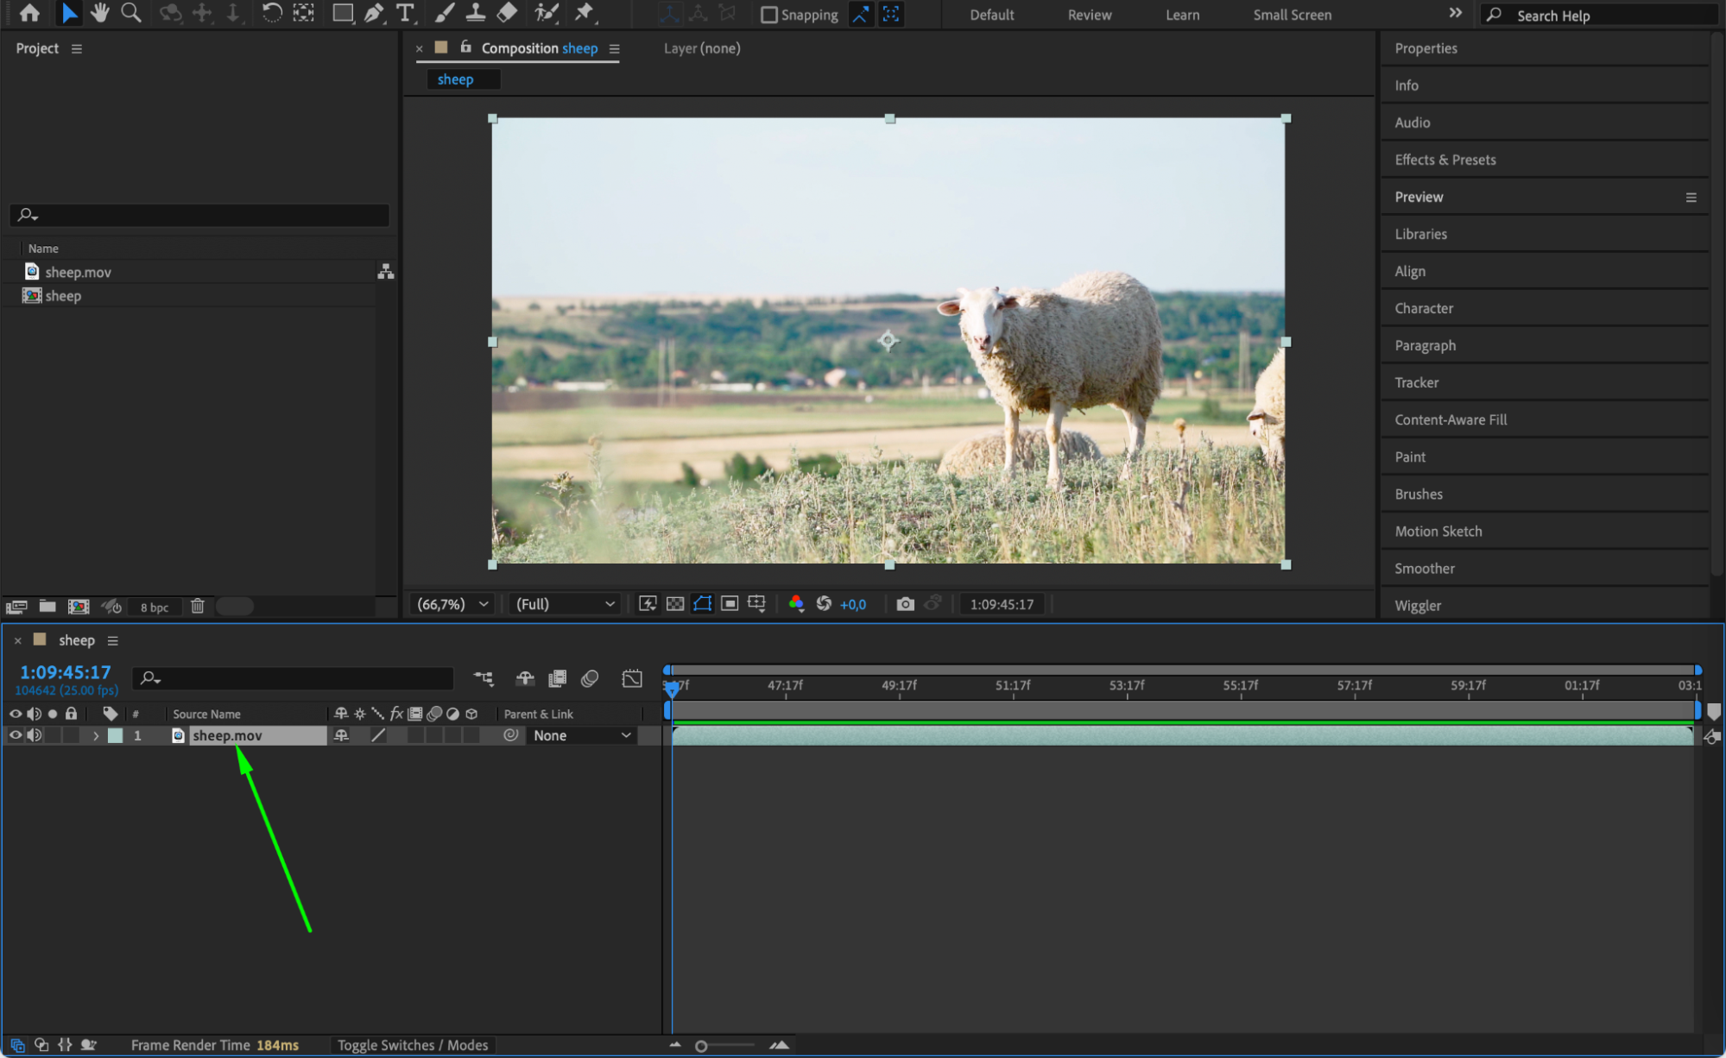Enable the Snapping checkbox

tap(768, 15)
